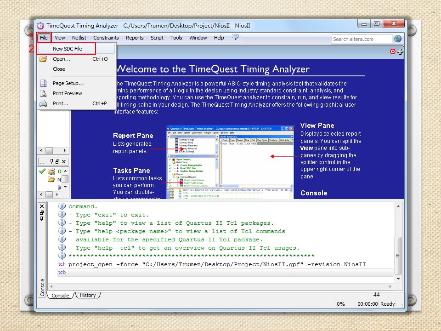Click the Open Project folder icon in Tasks

pos(51,171)
